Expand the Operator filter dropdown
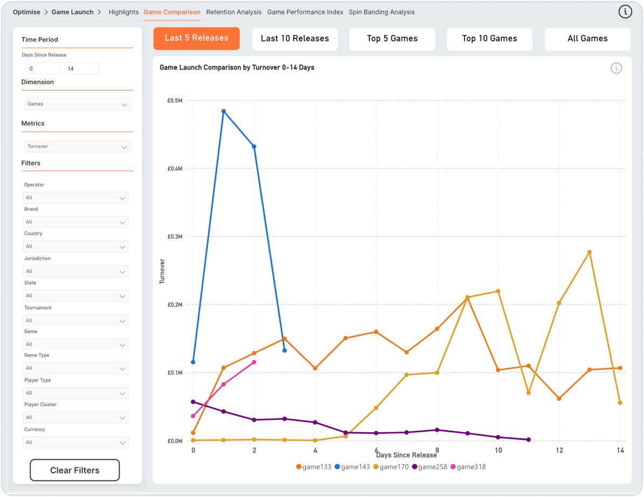Screen dimensions: 644x497 (x=75, y=198)
